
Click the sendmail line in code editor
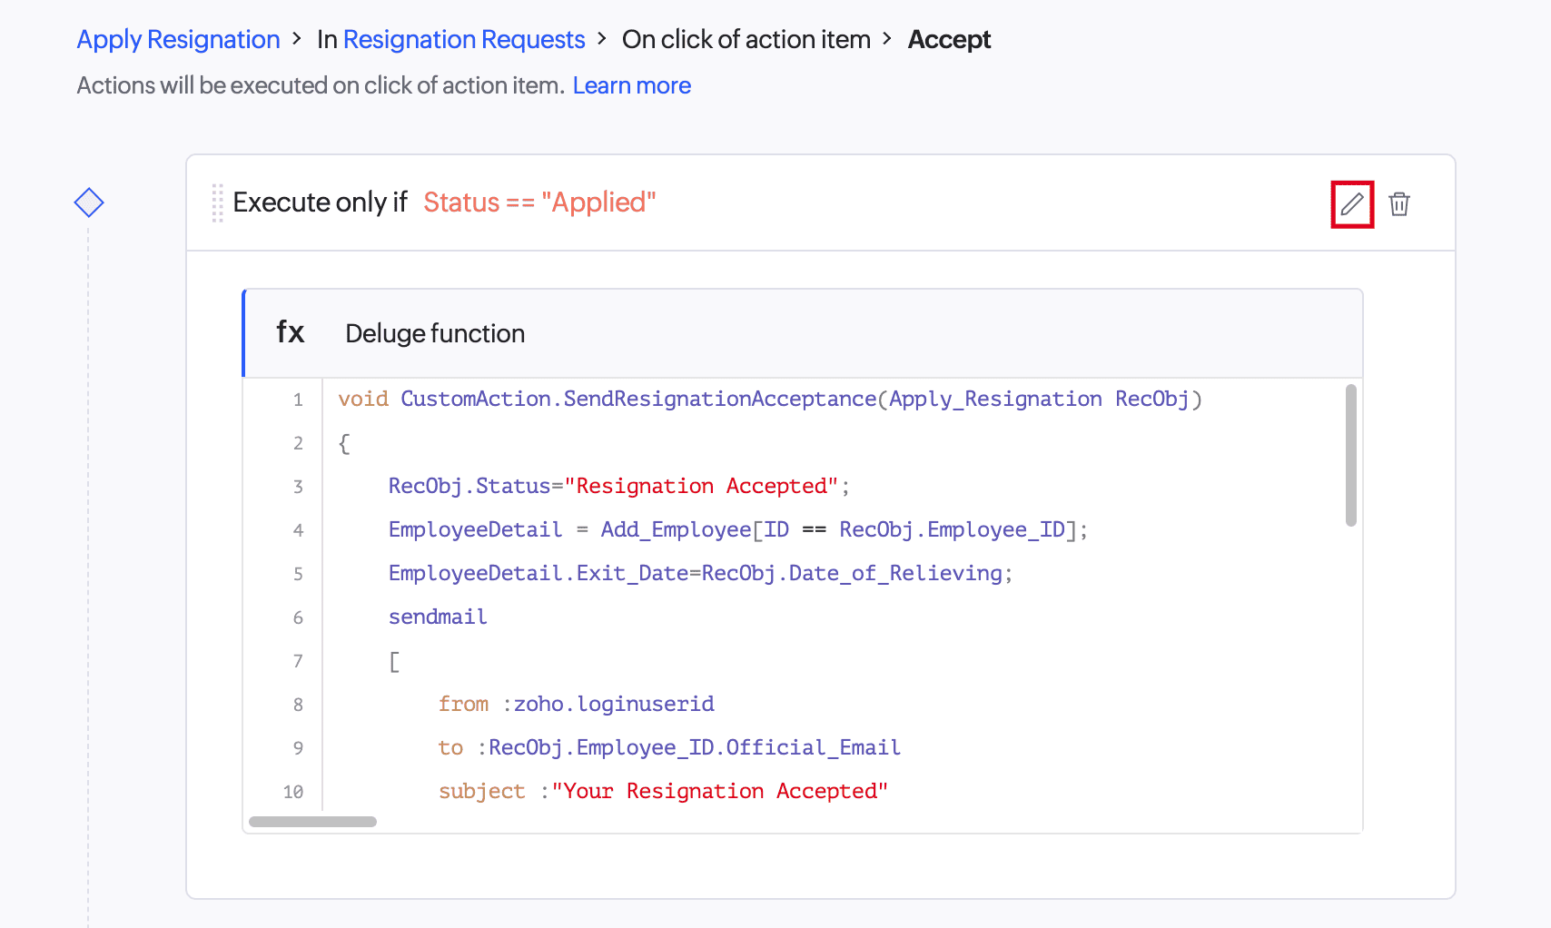click(x=438, y=617)
